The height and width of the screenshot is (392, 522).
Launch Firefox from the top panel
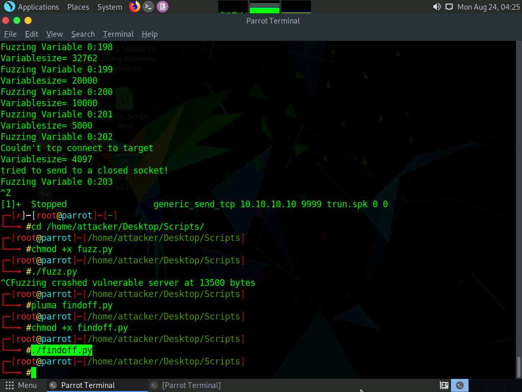click(135, 6)
